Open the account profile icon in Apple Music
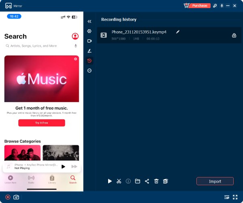Image resolution: width=243 pixels, height=203 pixels. coord(75,36)
